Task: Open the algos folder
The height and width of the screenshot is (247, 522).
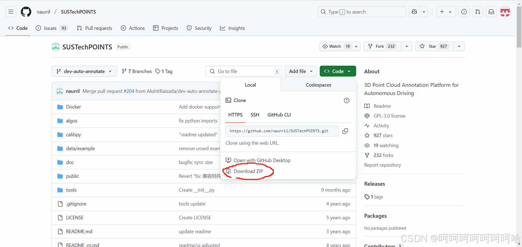Action: click(72, 121)
